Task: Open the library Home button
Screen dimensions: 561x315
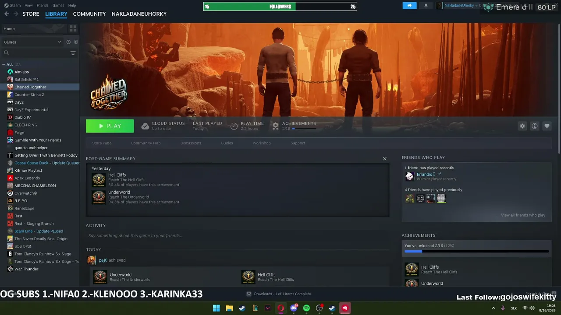Action: pos(33,28)
